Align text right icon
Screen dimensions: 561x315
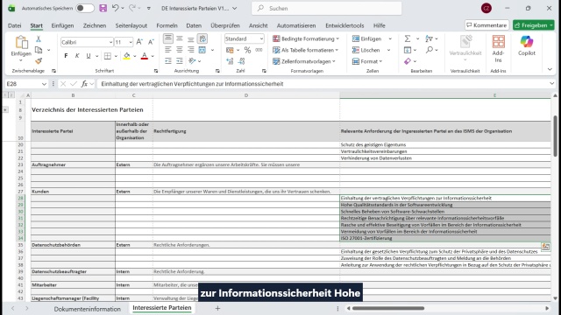pyautogui.click(x=191, y=50)
